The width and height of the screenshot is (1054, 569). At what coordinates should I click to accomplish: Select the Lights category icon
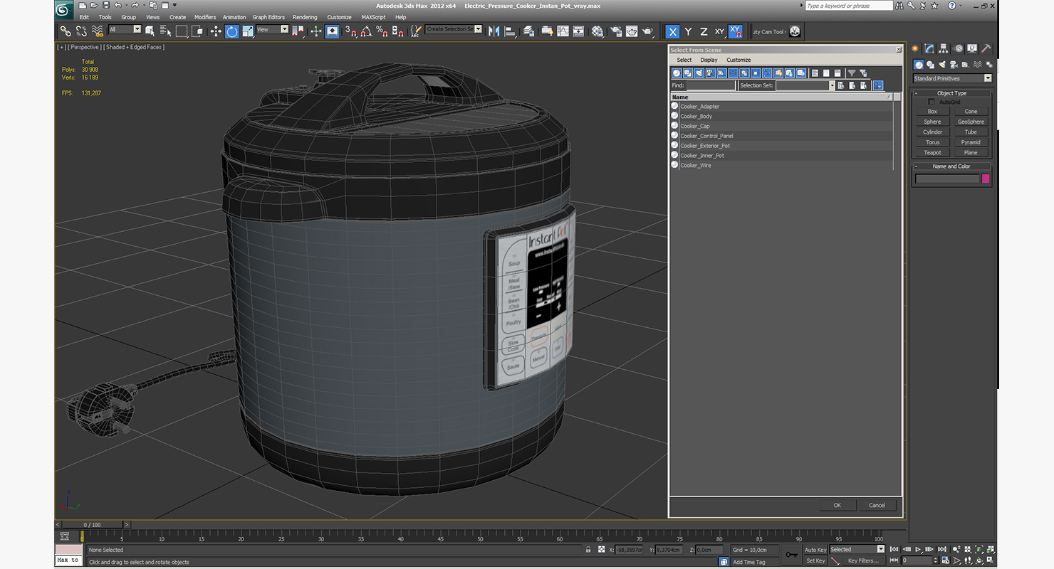tap(942, 65)
